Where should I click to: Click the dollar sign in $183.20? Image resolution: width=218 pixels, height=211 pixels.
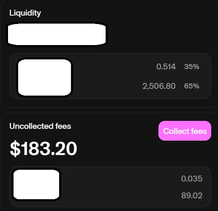click(x=15, y=148)
